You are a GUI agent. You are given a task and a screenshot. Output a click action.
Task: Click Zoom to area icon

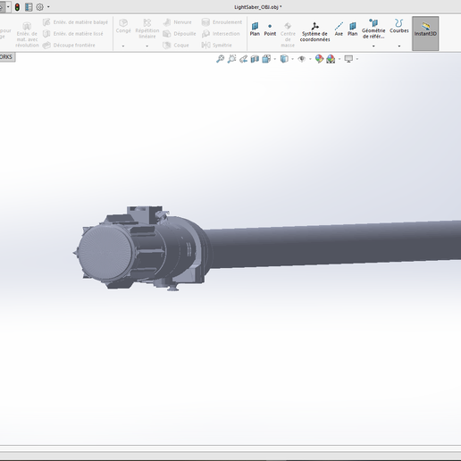(x=231, y=59)
